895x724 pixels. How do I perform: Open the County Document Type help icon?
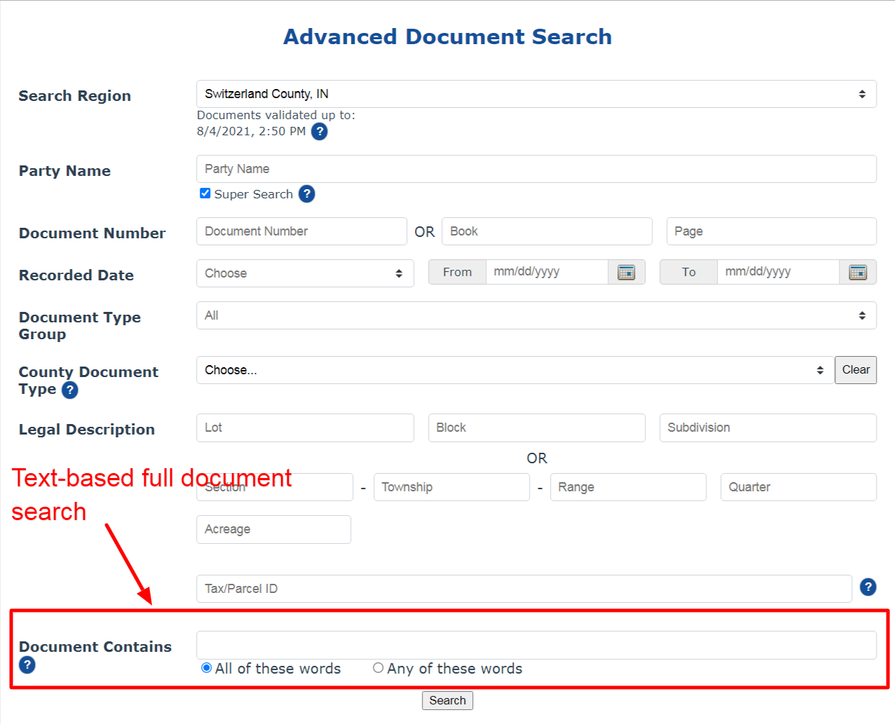[69, 390]
